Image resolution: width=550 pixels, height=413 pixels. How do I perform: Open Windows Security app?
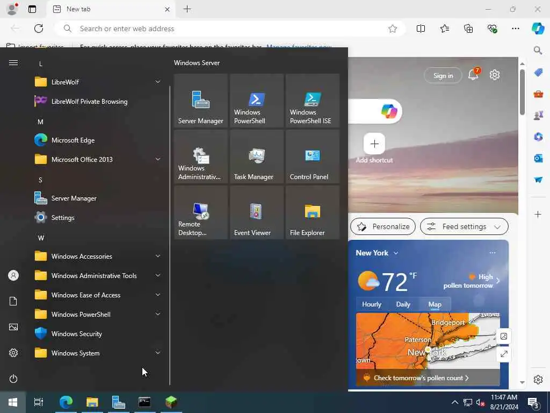coord(98,333)
